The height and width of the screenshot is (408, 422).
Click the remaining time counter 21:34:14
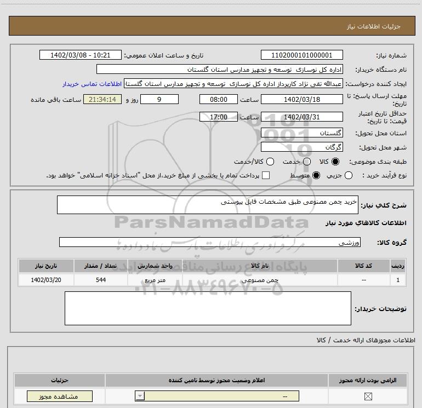tap(102, 99)
